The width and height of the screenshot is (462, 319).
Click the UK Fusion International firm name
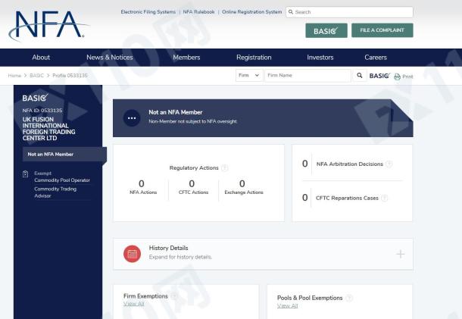[x=49, y=129]
